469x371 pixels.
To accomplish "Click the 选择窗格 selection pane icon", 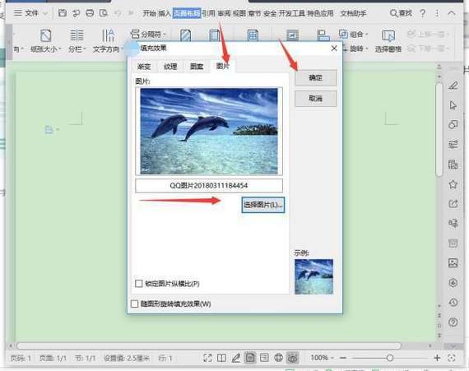I will click(388, 36).
